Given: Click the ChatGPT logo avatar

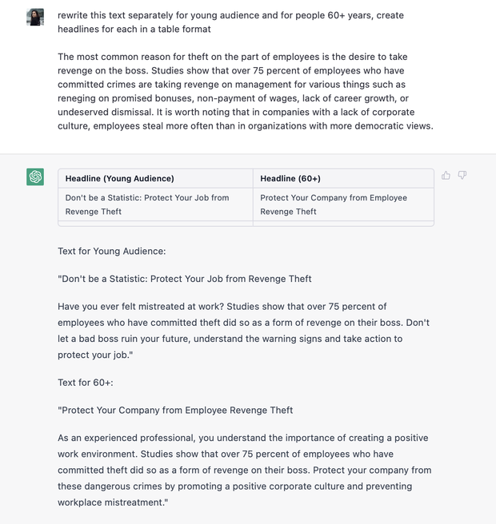Looking at the screenshot, I should 35,177.
